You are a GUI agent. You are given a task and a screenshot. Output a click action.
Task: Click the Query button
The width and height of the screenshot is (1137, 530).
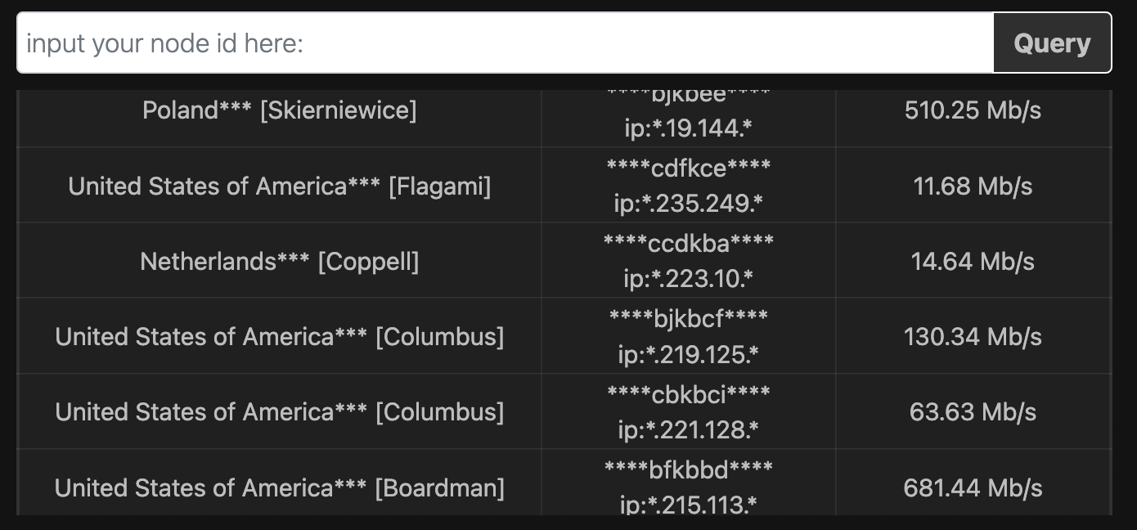pyautogui.click(x=1052, y=43)
